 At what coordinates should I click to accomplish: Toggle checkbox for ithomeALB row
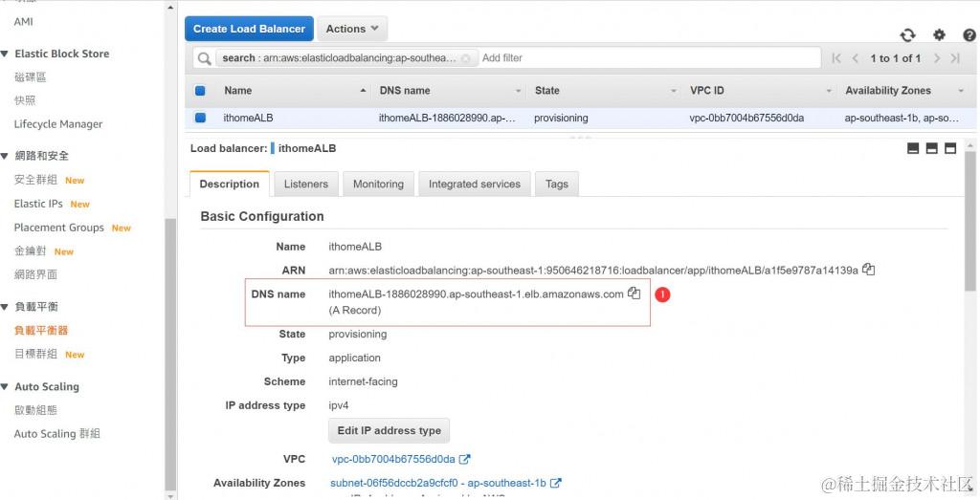200,118
